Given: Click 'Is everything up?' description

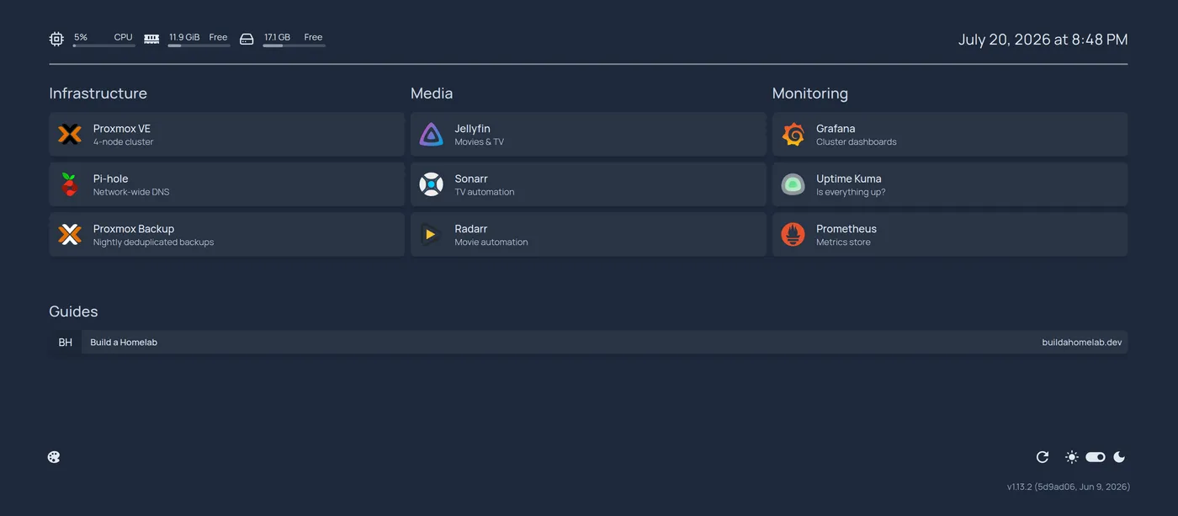Looking at the screenshot, I should point(851,192).
